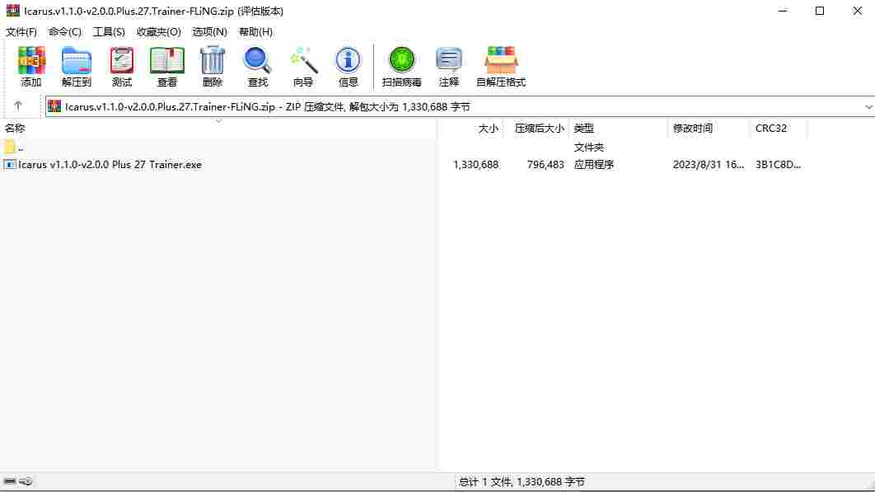Click the key icon in status bar
The width and height of the screenshot is (875, 492).
coord(26,480)
